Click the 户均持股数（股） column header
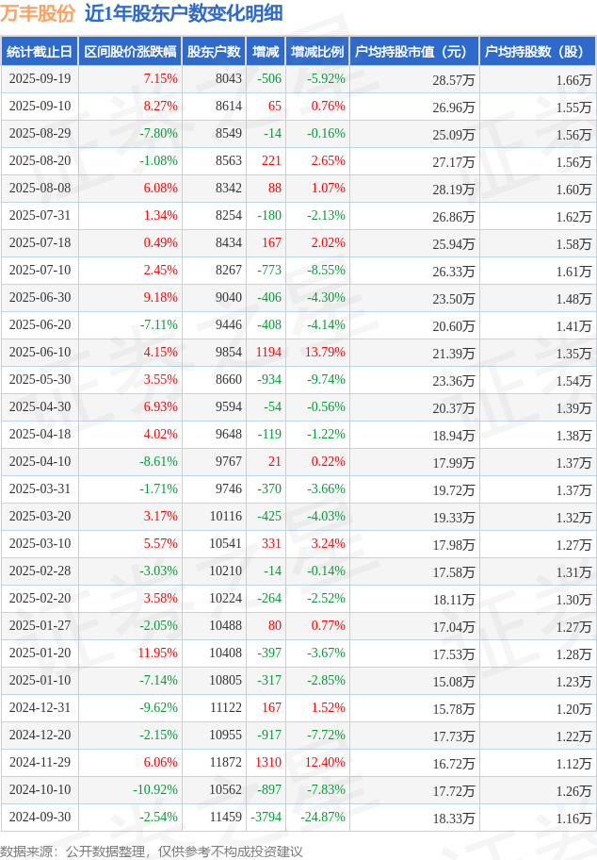Screen dimensions: 597x860 537,52
